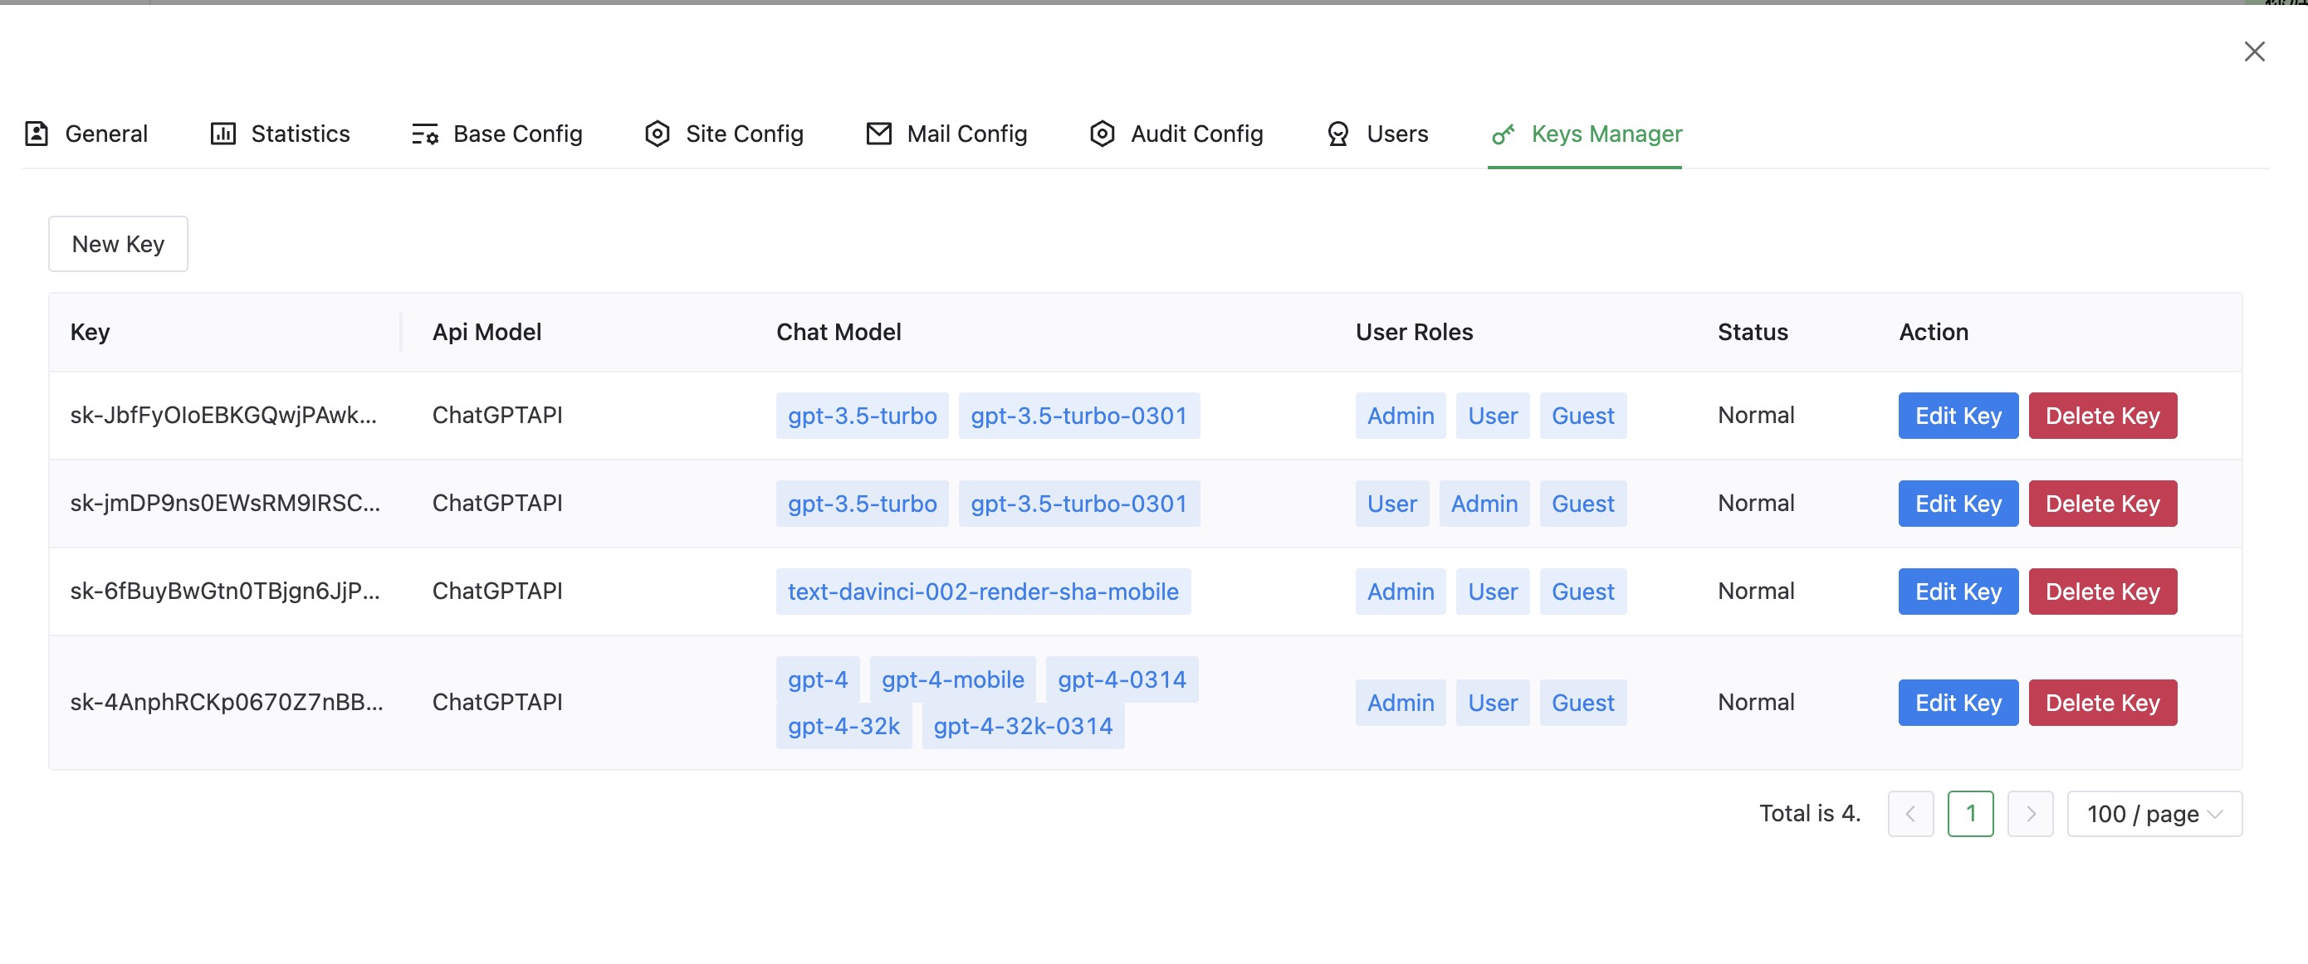This screenshot has height=964, width=2308.
Task: Click New Key button
Action: tap(118, 241)
